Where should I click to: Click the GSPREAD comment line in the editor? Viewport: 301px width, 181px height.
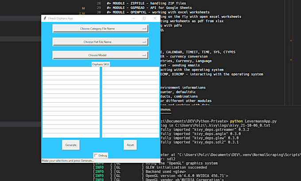pyautogui.click(x=149, y=7)
